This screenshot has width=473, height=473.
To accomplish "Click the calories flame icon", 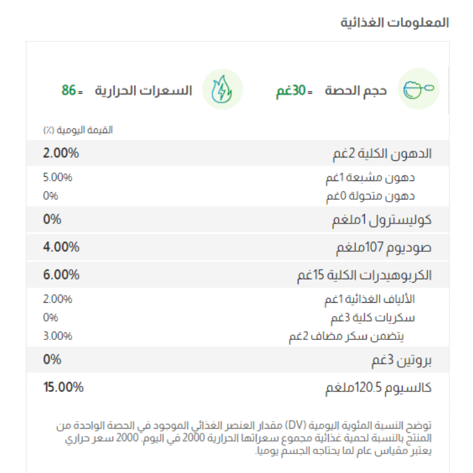I will (x=223, y=89).
